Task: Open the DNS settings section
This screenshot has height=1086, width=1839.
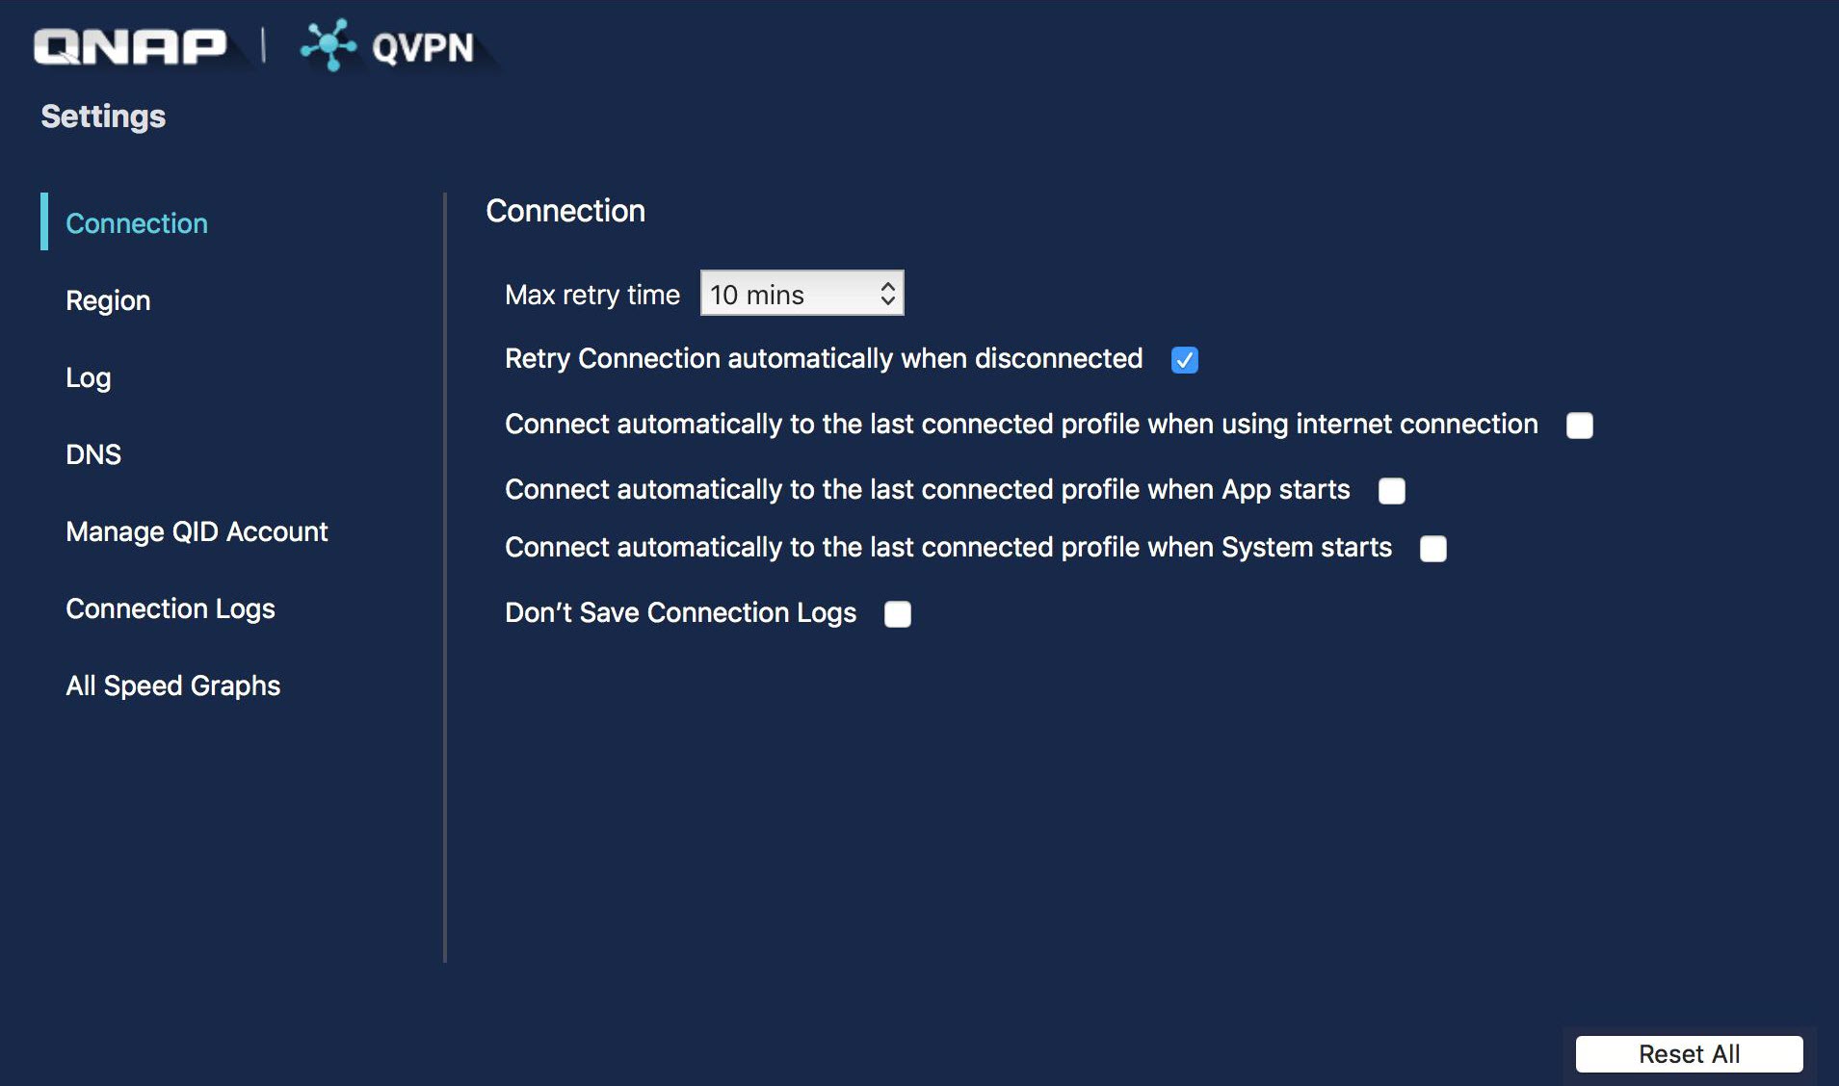Action: (x=93, y=454)
